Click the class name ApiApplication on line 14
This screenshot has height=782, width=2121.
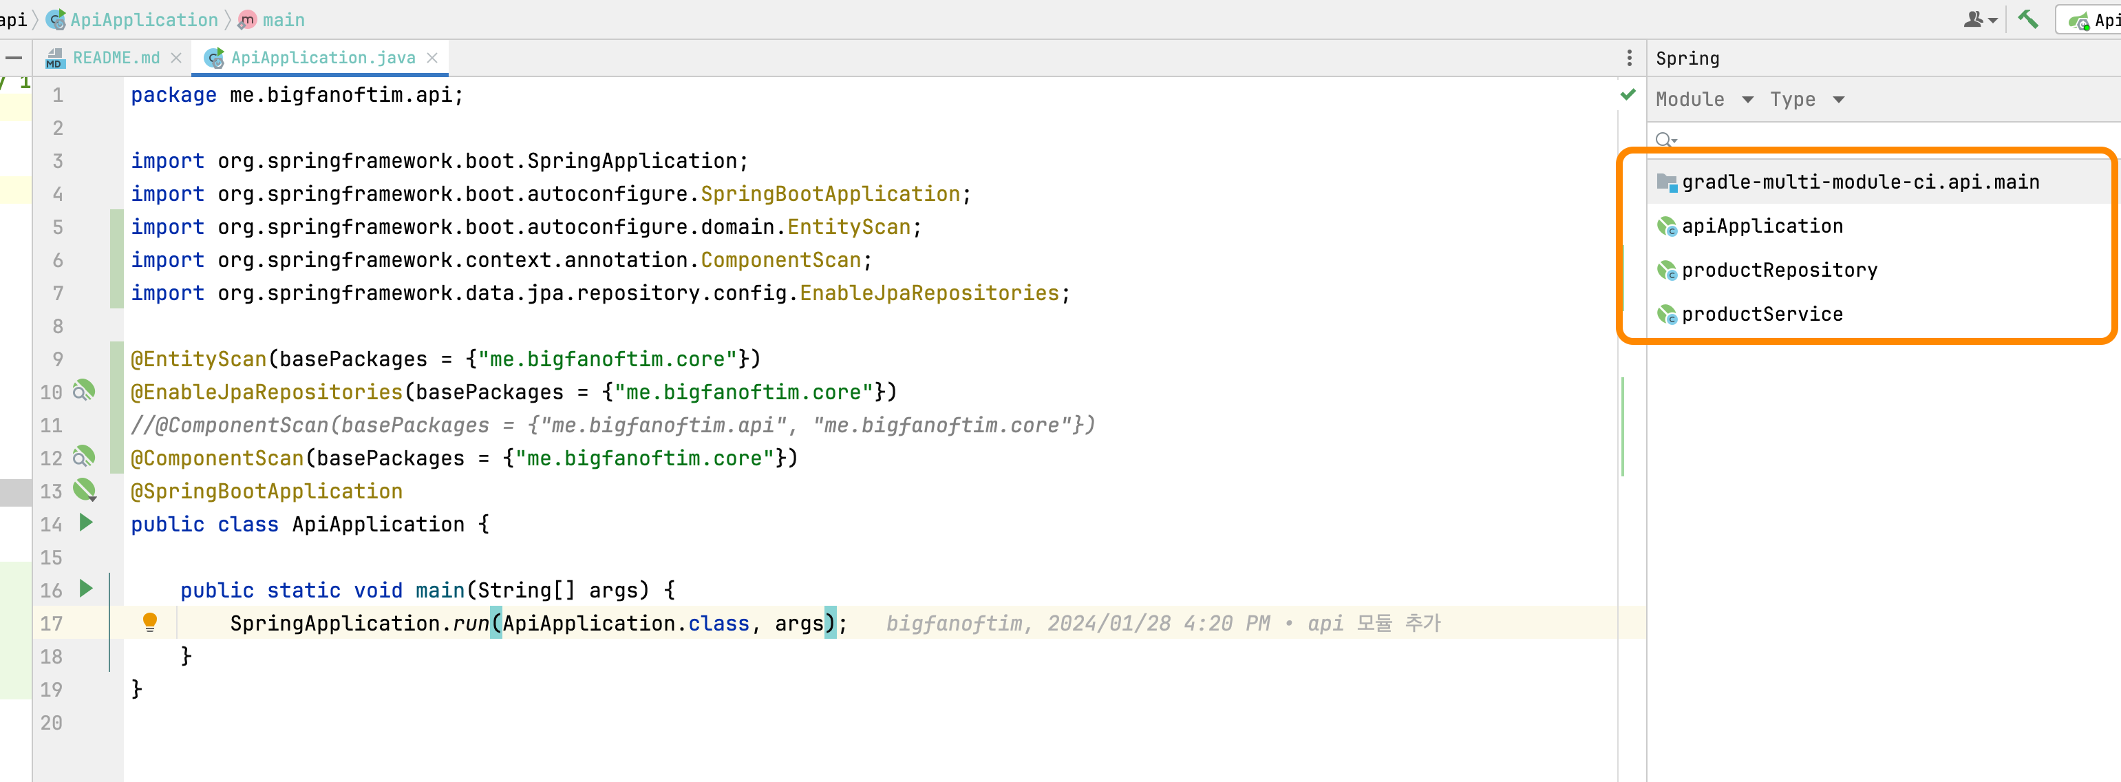tap(378, 525)
